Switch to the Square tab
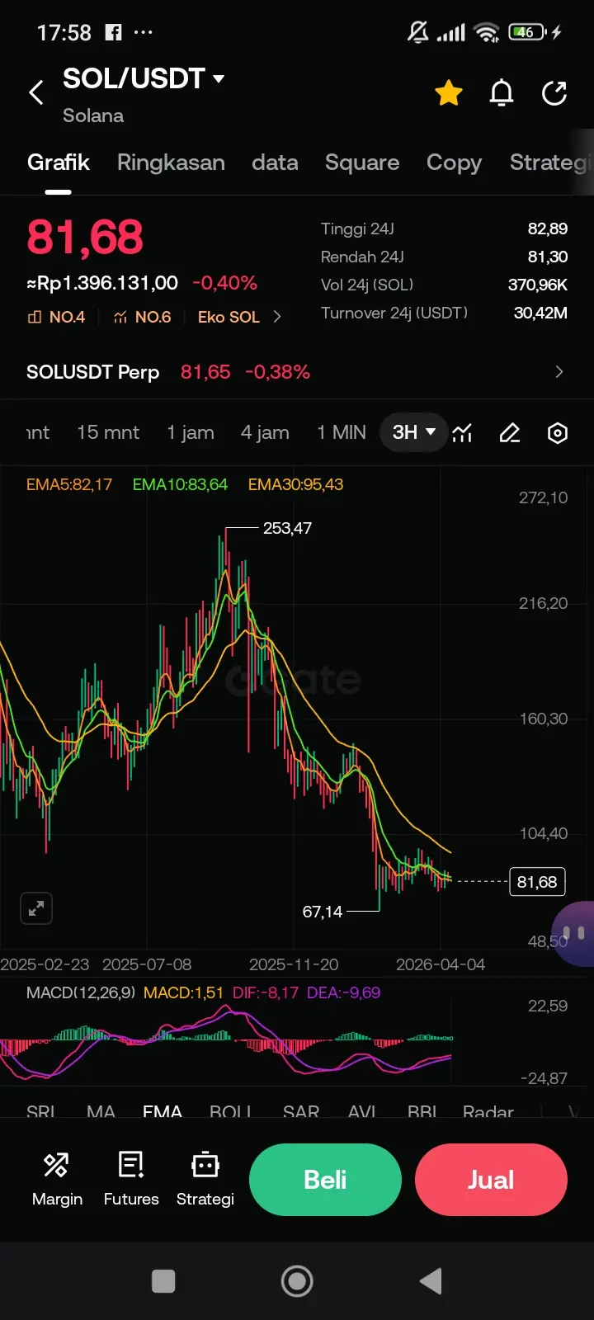The image size is (594, 1320). [362, 163]
